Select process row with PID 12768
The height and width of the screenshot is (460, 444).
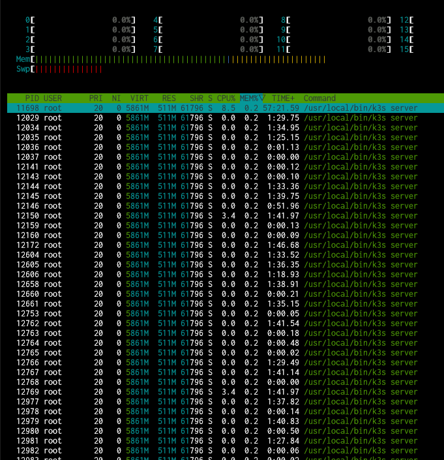click(x=226, y=382)
